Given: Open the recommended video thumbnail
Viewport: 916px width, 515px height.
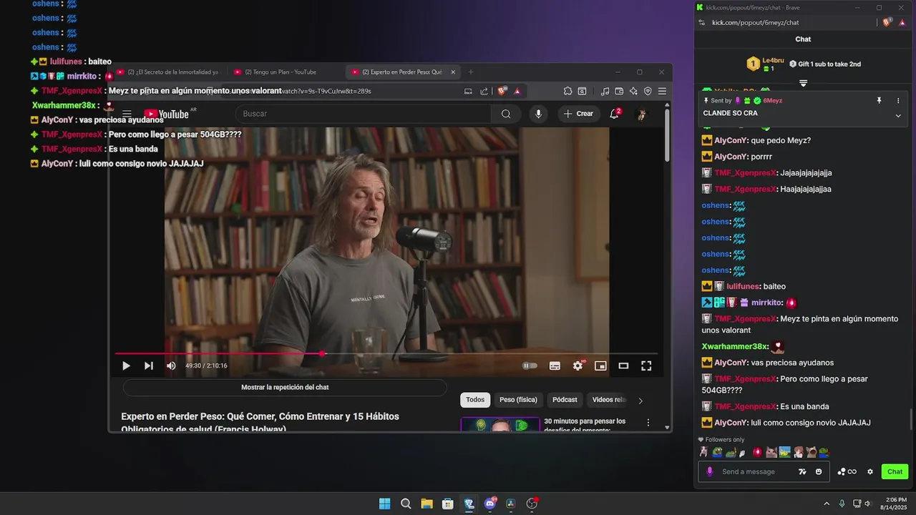Looking at the screenshot, I should click(500, 424).
